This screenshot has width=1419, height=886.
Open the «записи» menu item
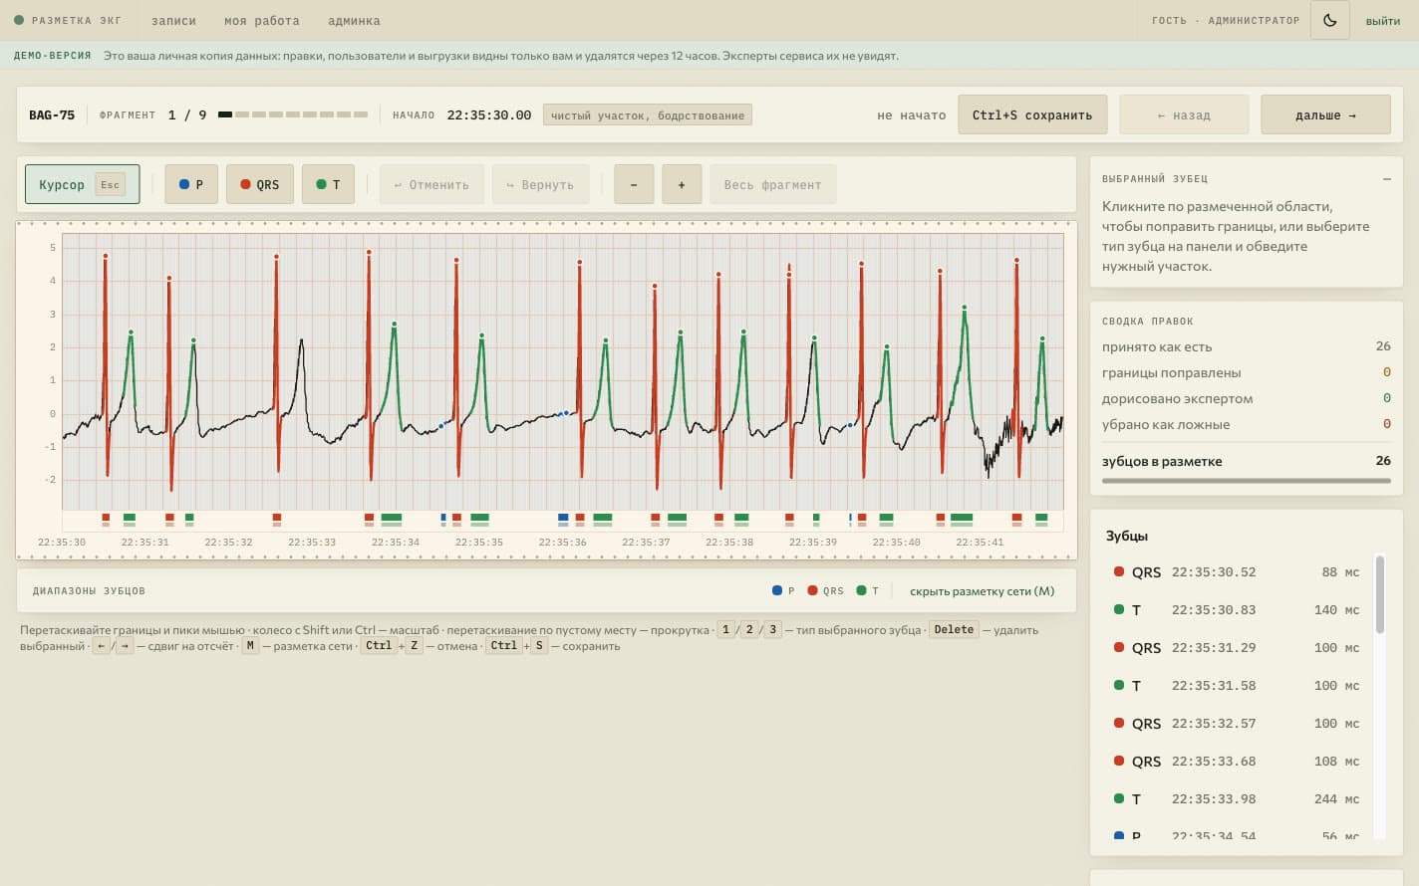173,20
